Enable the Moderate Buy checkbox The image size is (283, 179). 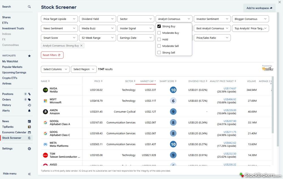[x=159, y=33]
